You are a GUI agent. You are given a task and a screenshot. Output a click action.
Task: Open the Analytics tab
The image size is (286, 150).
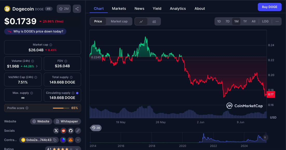coord(178,9)
